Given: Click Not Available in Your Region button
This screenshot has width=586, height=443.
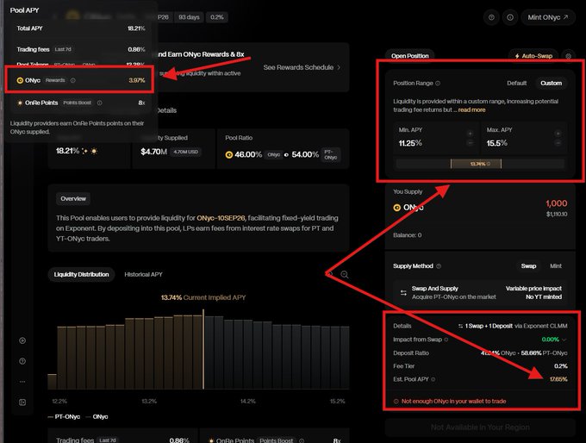Looking at the screenshot, I should 480,427.
